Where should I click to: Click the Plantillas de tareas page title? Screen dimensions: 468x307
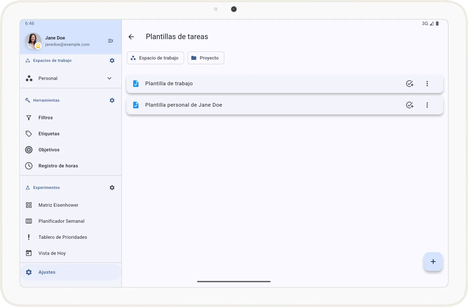[x=177, y=37]
